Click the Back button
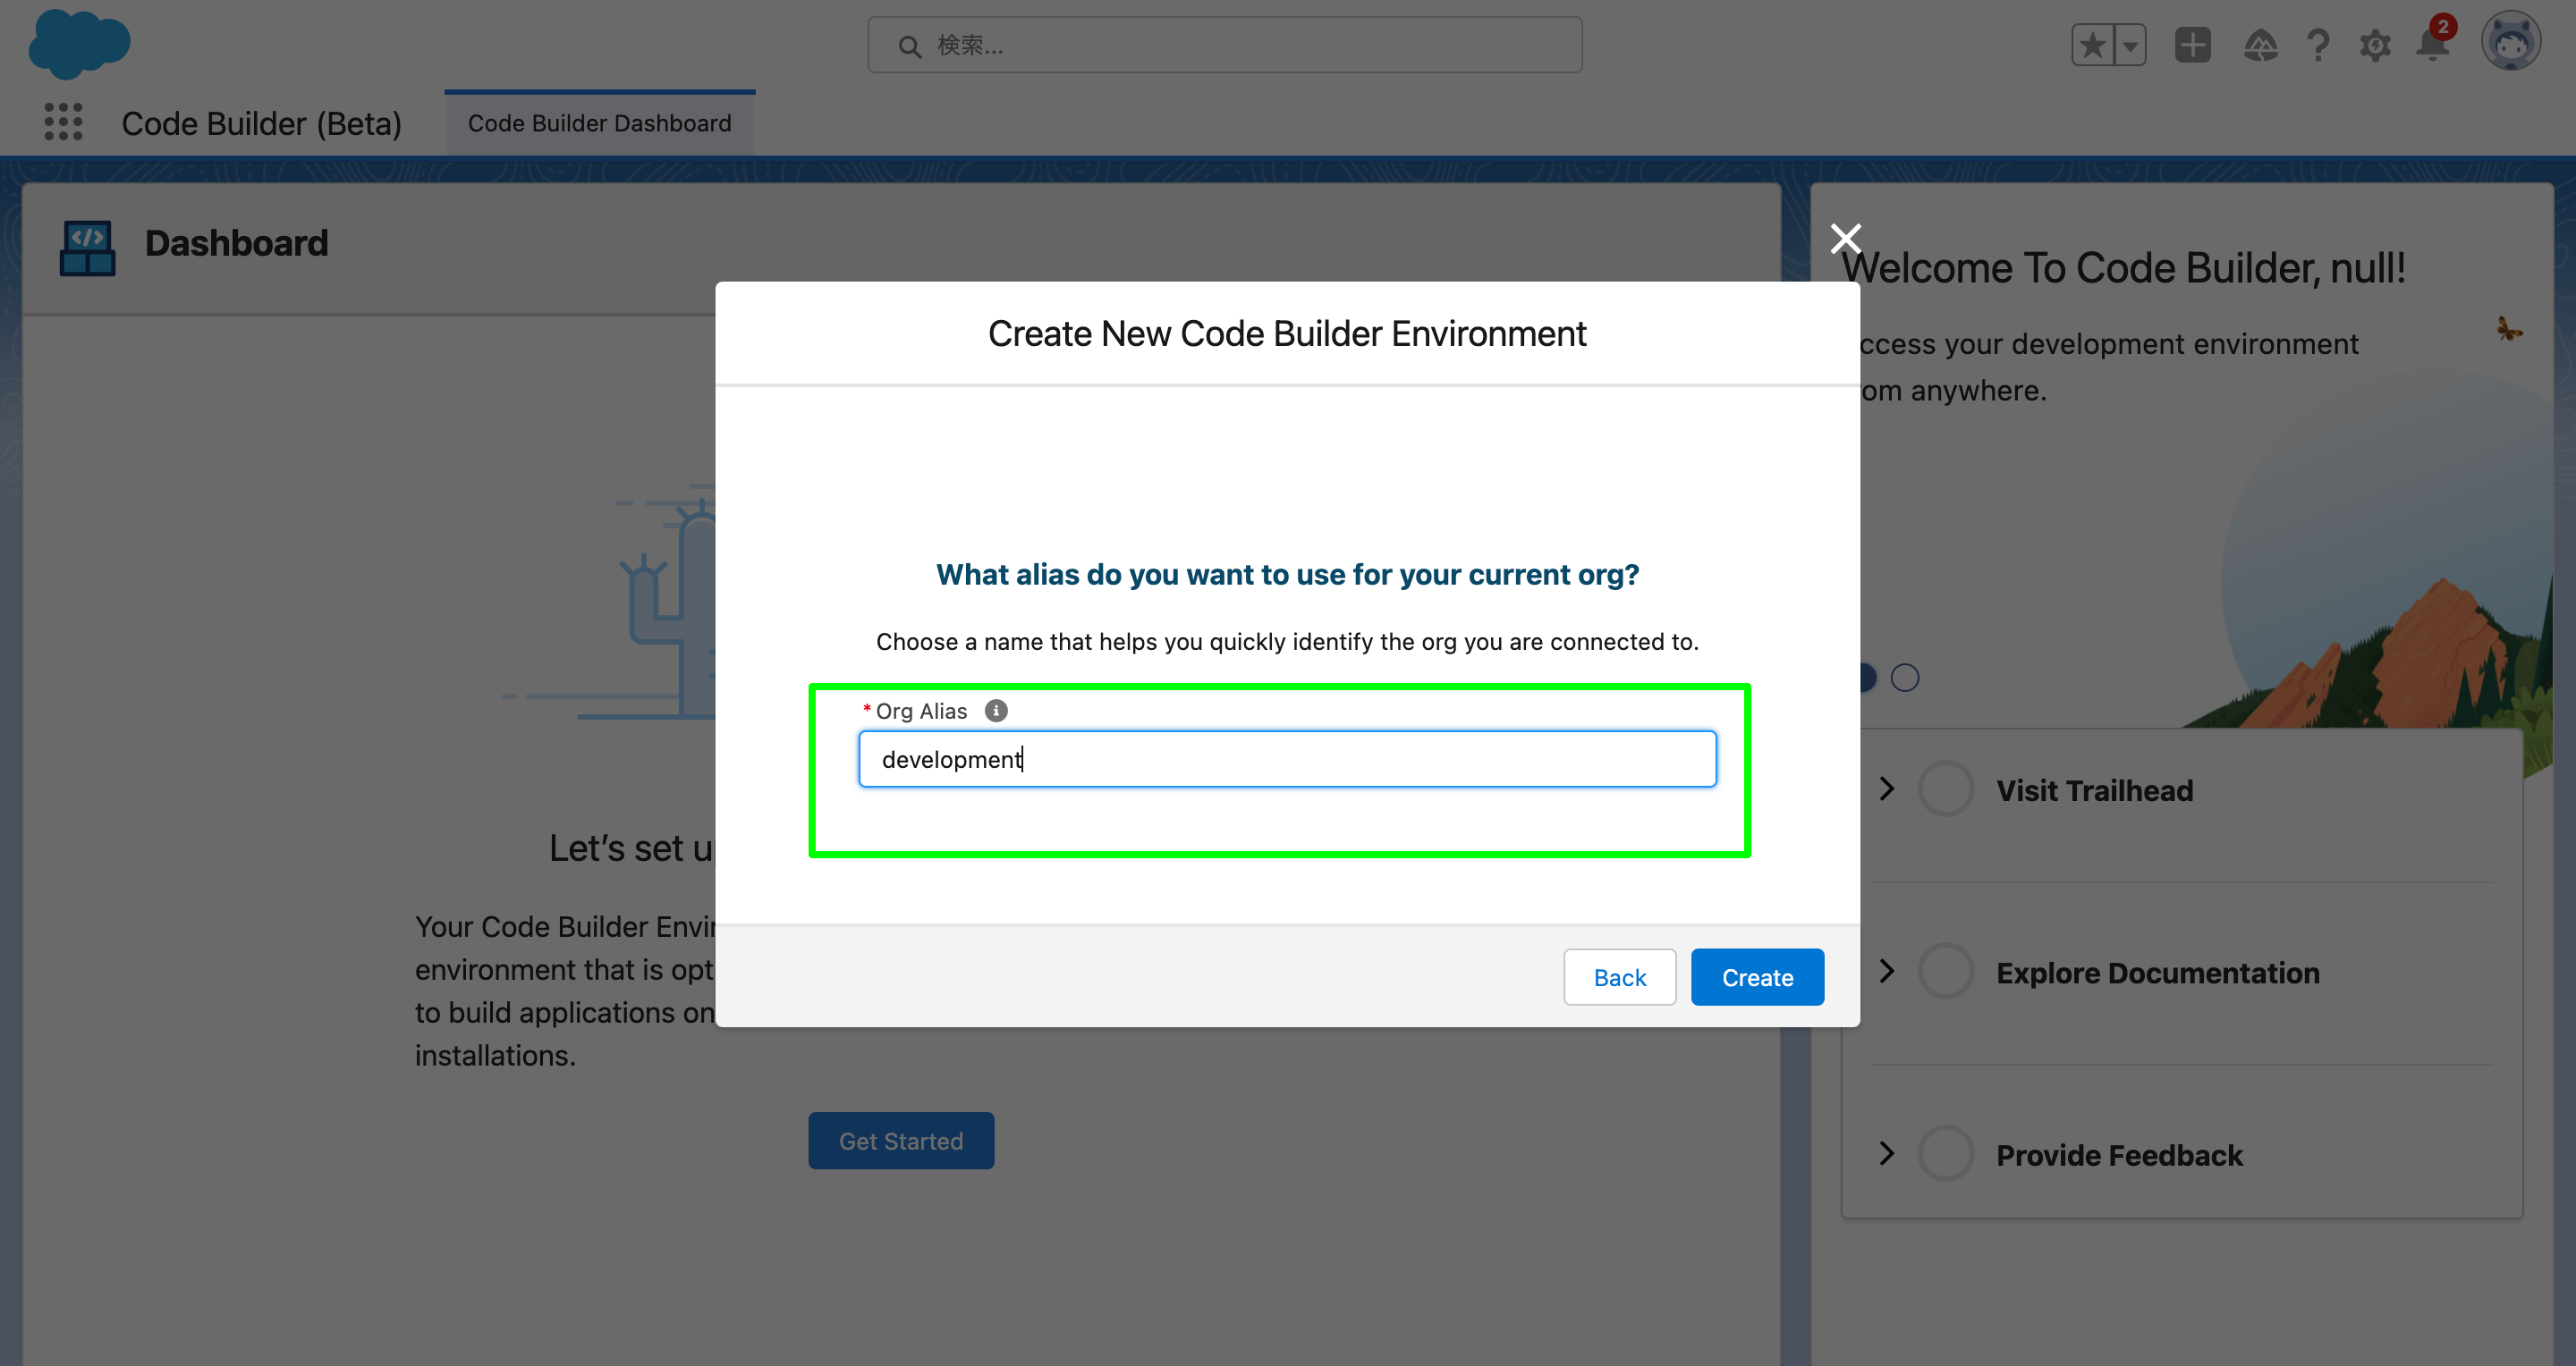Viewport: 2576px width, 1366px height. point(1619,977)
